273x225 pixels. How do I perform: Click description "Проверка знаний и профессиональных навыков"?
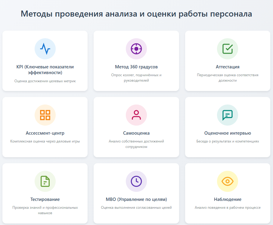pos(45,210)
